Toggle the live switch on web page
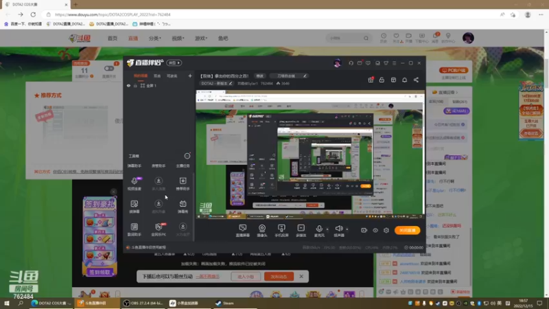This screenshot has height=309, width=549. (x=109, y=68)
